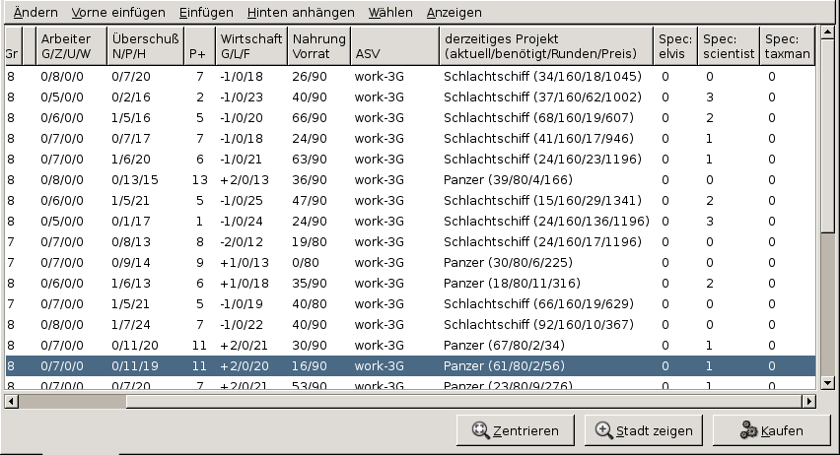The height and width of the screenshot is (455, 840).
Task: Click the 1/7/24 surplus cell
Action: pos(131,325)
